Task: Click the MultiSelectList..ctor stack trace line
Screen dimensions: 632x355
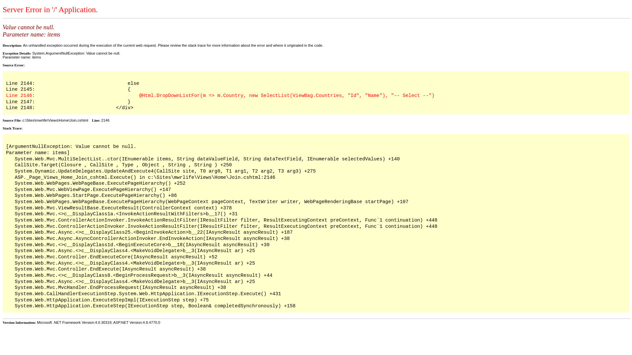Action: [207, 159]
